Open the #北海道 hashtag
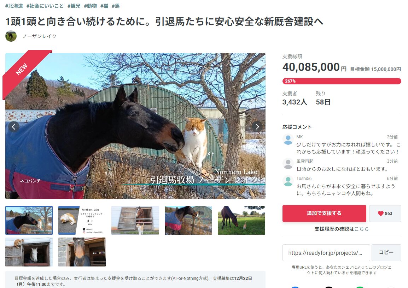 (x=14, y=6)
